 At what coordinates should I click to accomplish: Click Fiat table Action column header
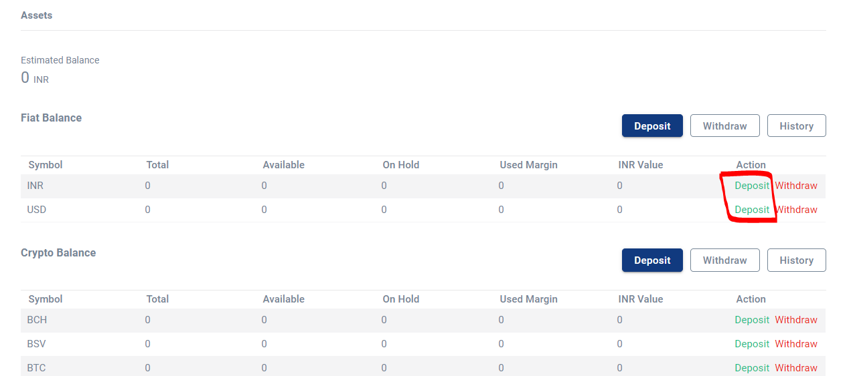pos(751,165)
